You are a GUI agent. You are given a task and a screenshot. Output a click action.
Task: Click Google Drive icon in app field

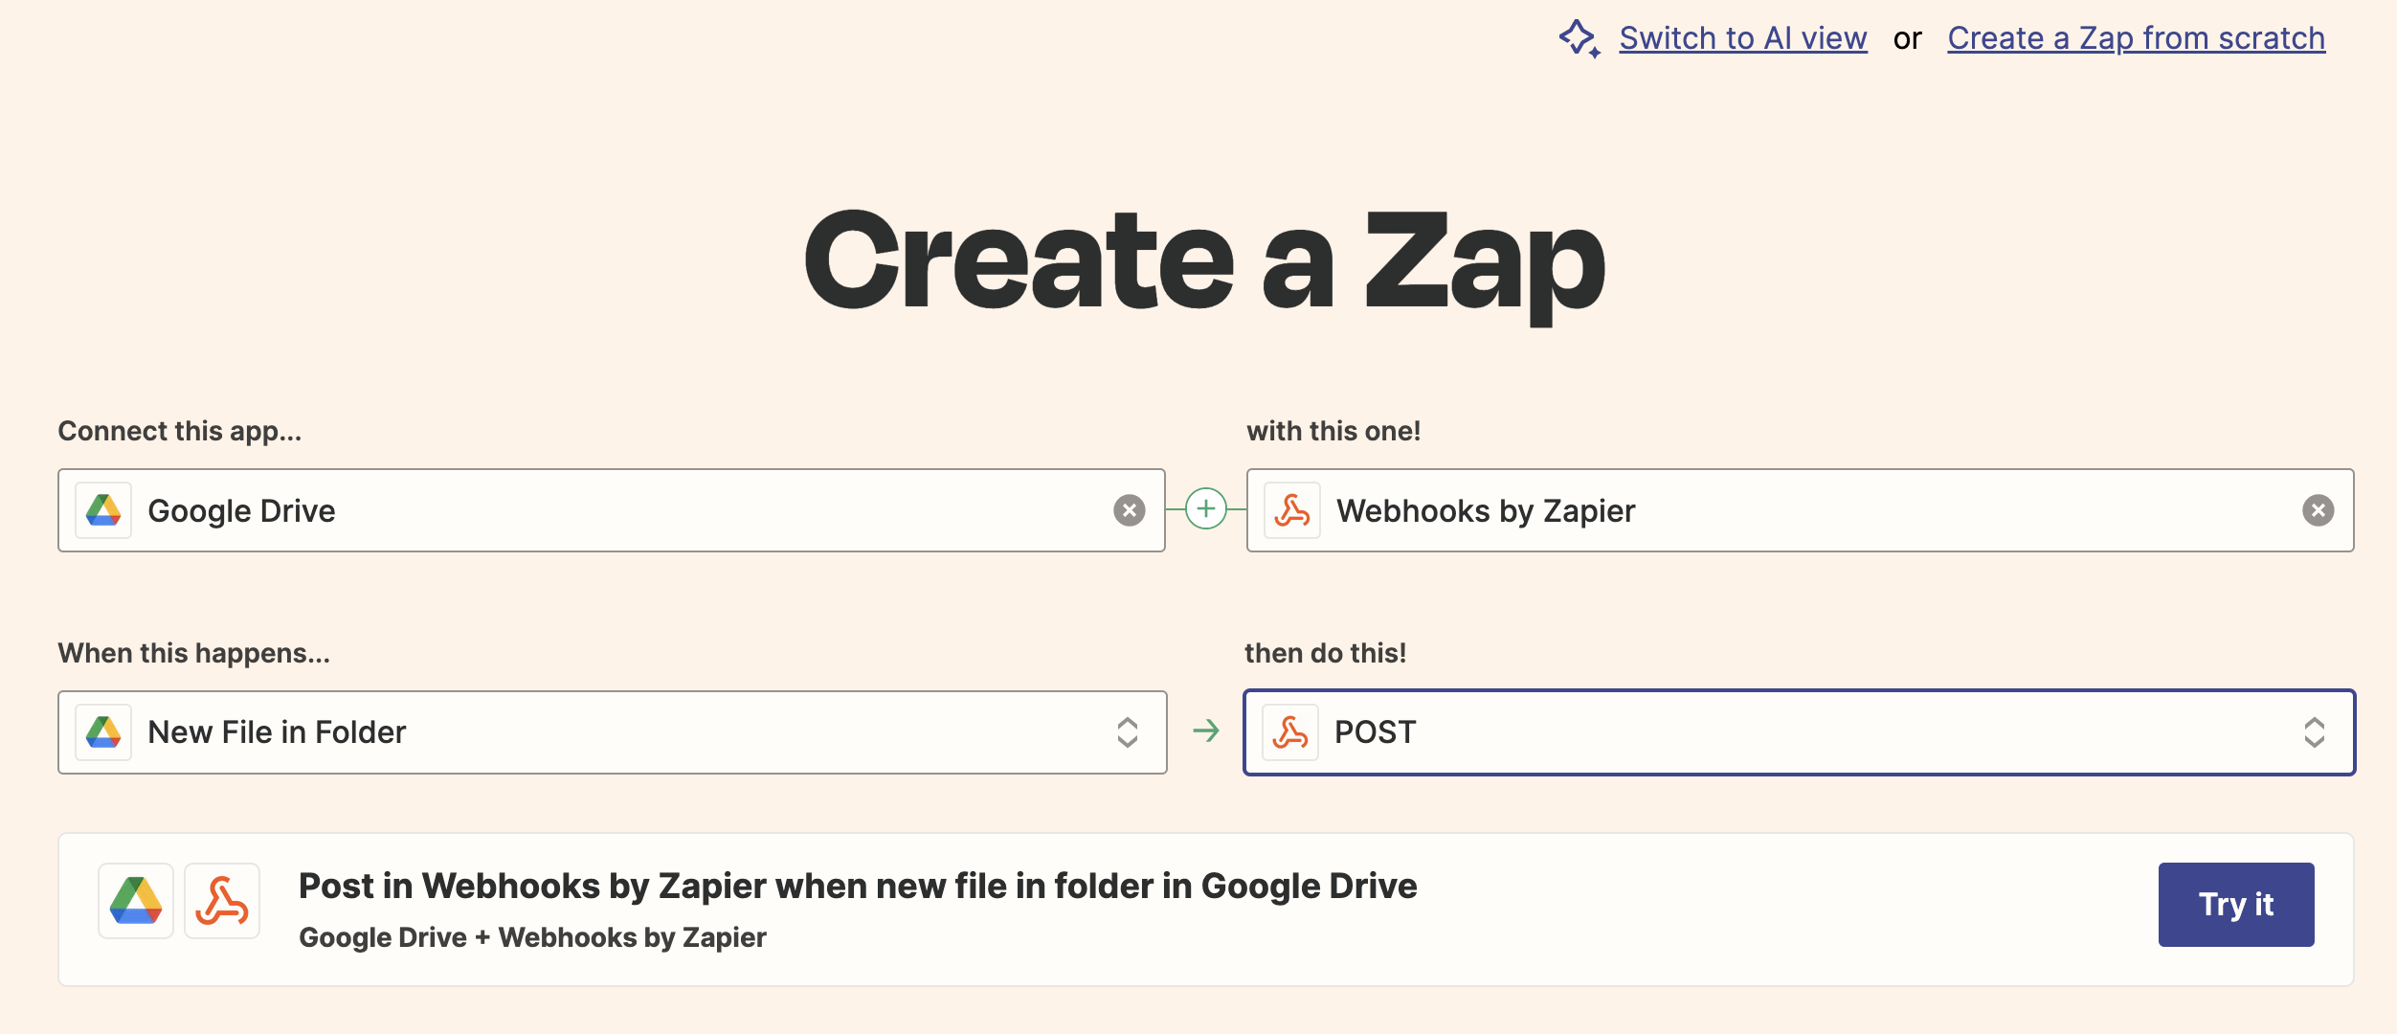point(103,510)
